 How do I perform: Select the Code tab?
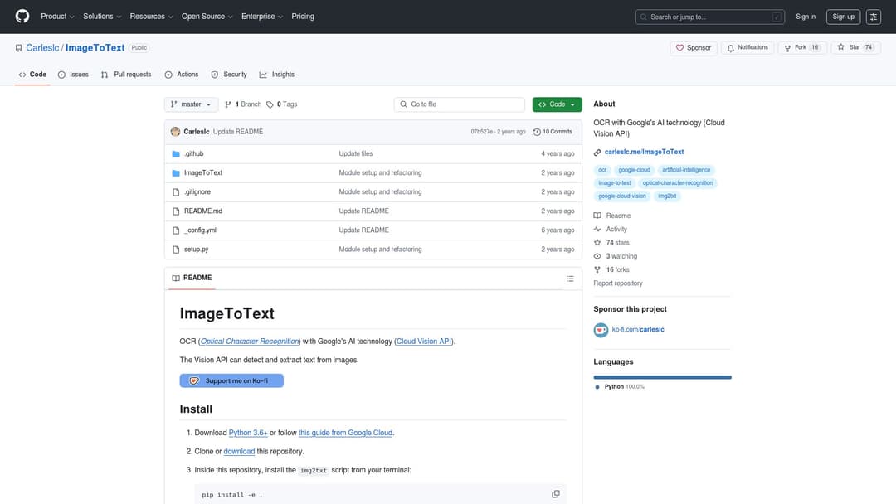tap(32, 75)
